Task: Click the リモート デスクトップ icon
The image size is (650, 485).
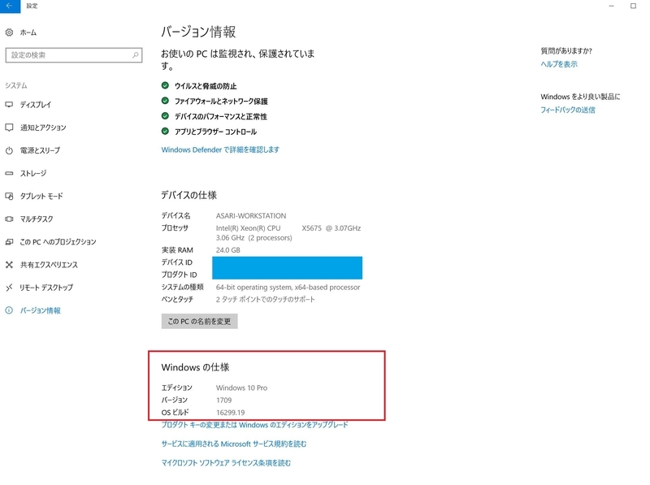Action: coord(9,288)
